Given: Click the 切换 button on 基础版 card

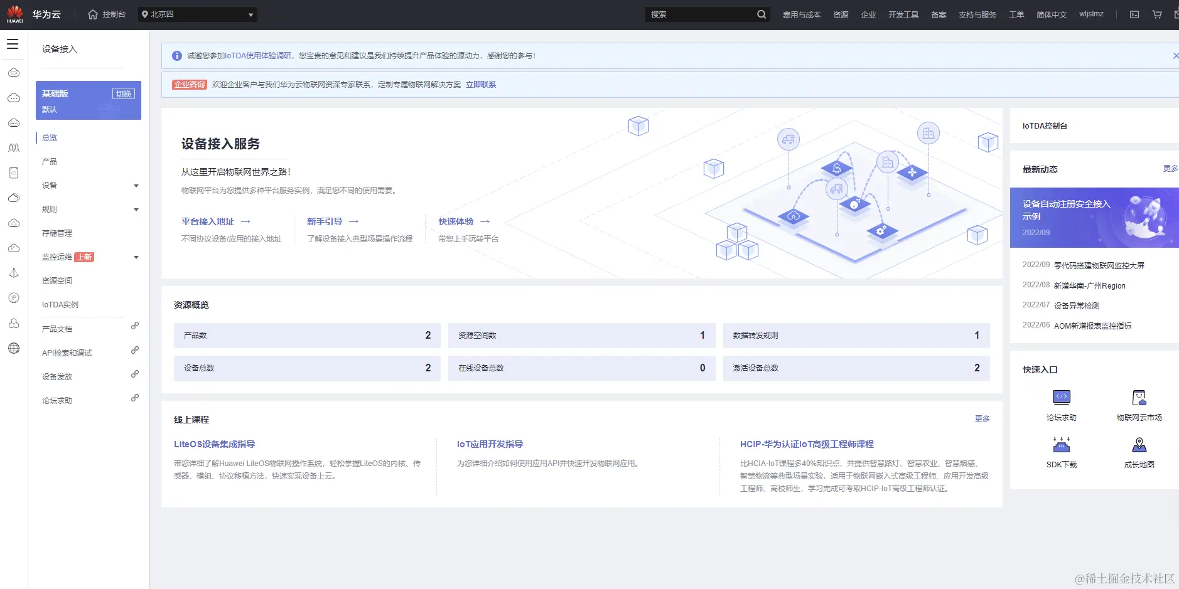Looking at the screenshot, I should 124,93.
